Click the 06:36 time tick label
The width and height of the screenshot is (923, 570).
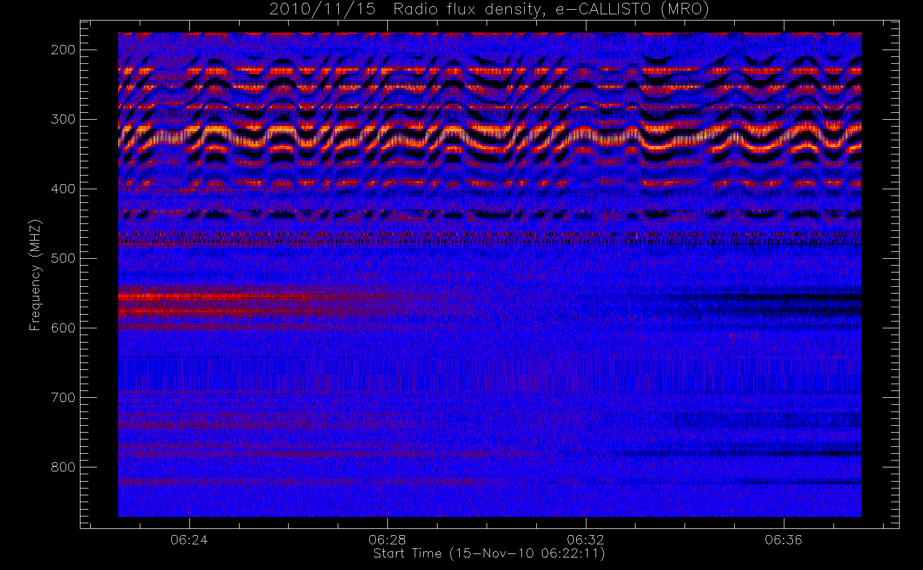coord(784,539)
